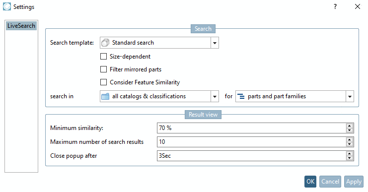Click the Apply button
Image resolution: width=368 pixels, height=192 pixels.
[354, 182]
